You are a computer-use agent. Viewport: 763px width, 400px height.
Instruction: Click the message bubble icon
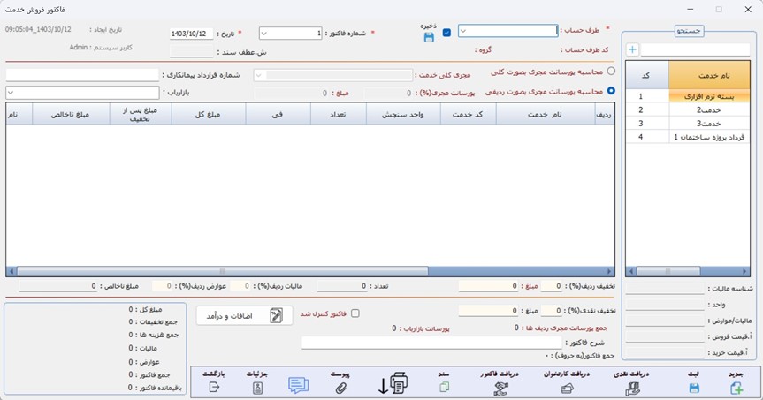click(x=299, y=385)
